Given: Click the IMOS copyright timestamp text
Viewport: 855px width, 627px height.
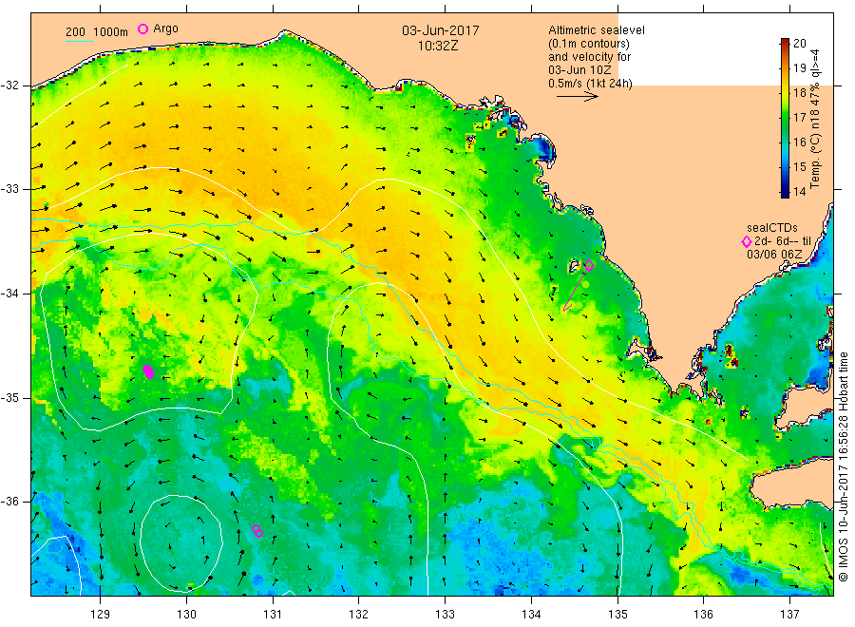Looking at the screenshot, I should [843, 466].
